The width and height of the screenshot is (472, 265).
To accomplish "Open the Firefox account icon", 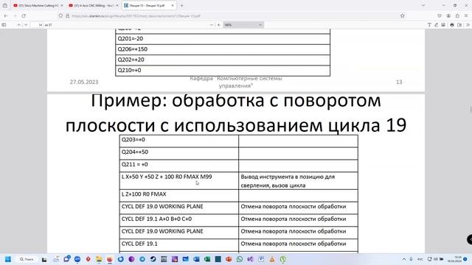I will point(448,15).
